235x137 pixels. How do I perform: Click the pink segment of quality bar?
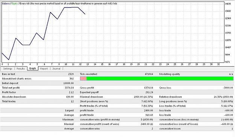pos(83,79)
